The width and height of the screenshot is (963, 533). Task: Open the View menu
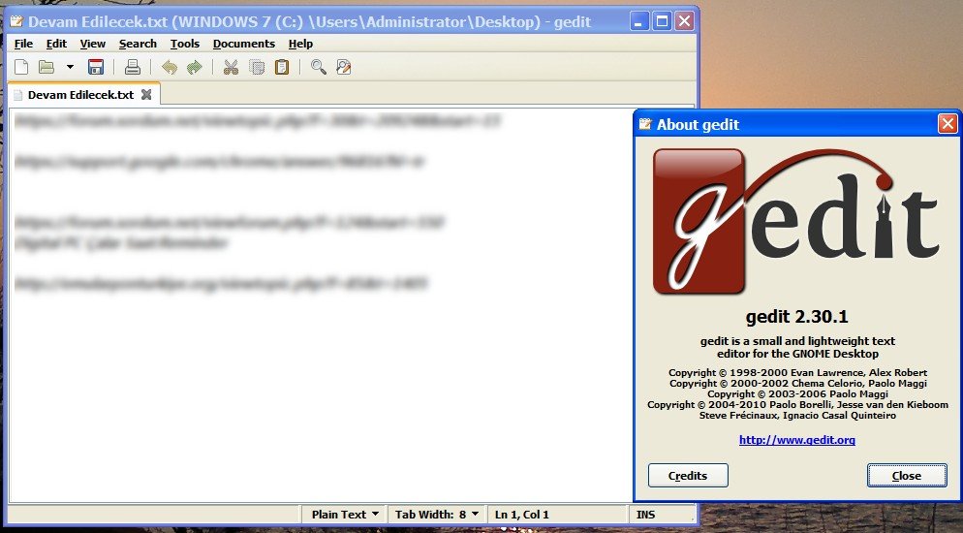tap(93, 44)
